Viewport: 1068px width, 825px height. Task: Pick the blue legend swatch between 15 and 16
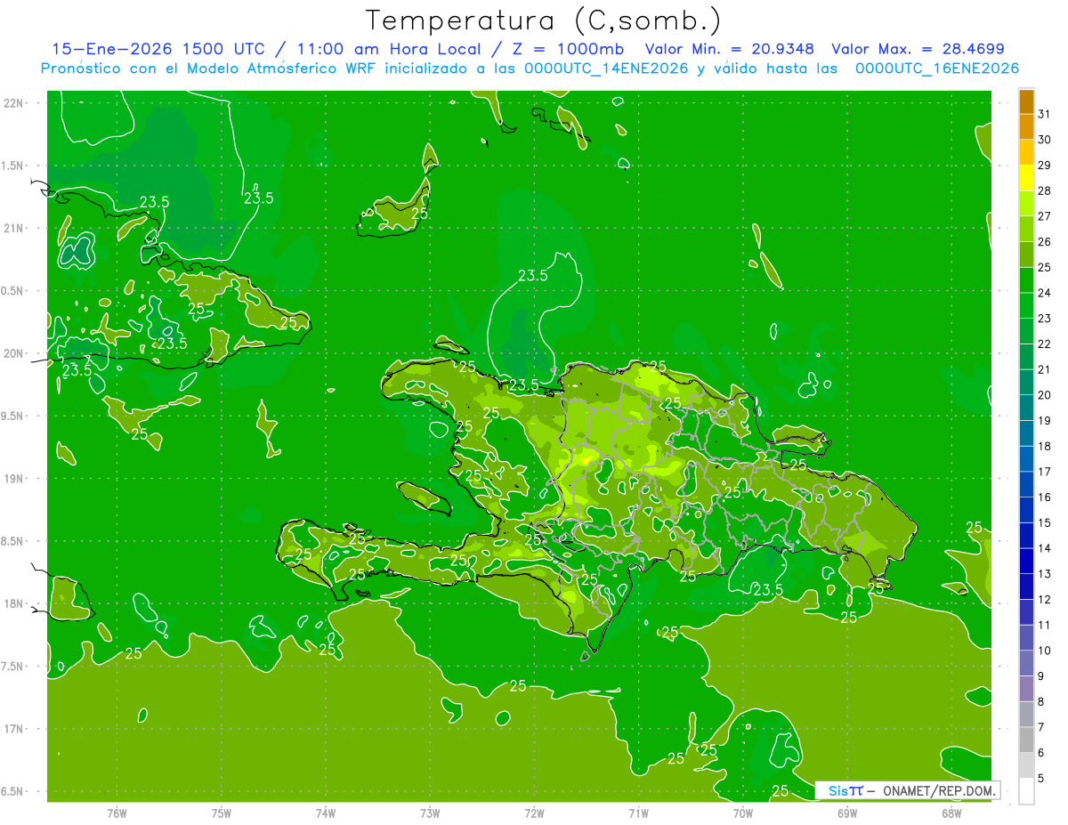(x=1026, y=510)
